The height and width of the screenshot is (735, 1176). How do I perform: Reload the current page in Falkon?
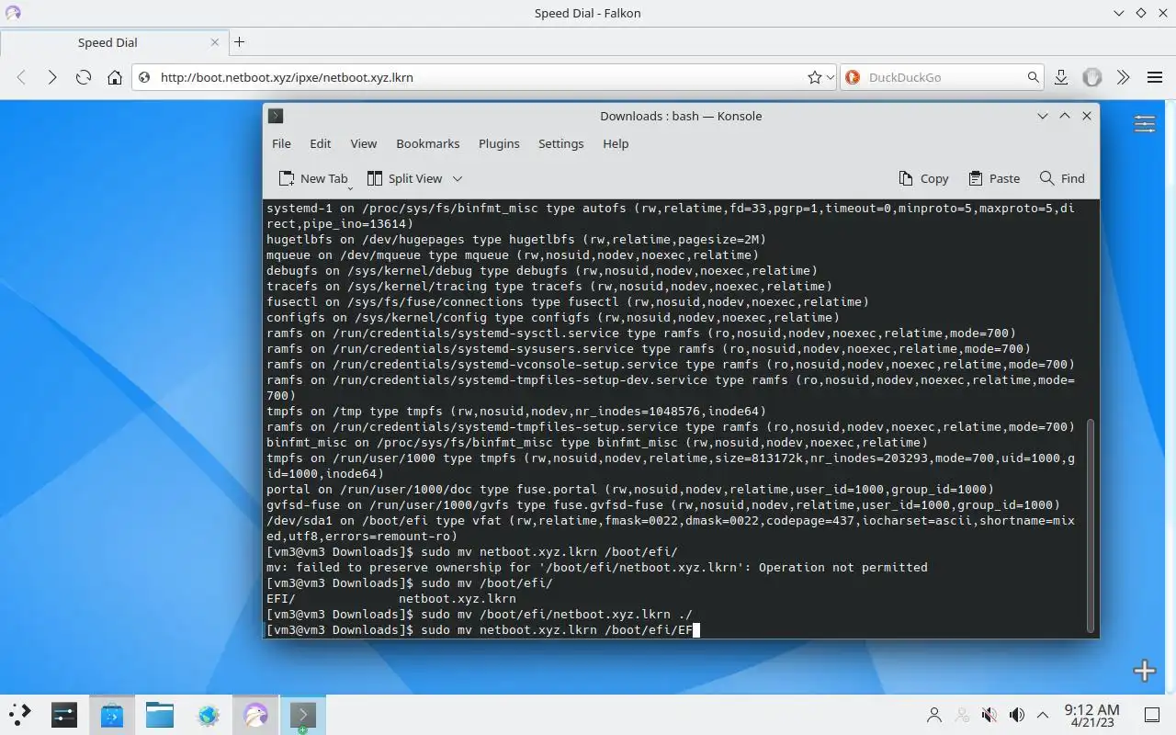[x=84, y=77]
